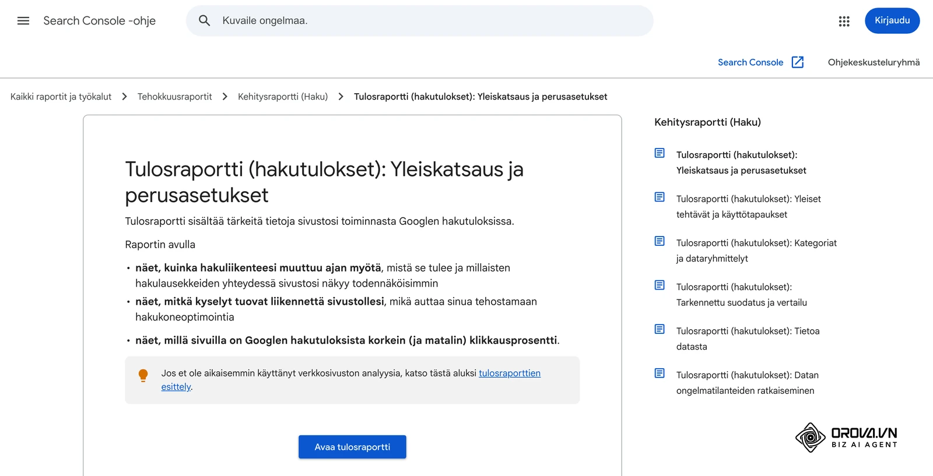
Task: Click the search magnifier icon
Action: tap(204, 21)
